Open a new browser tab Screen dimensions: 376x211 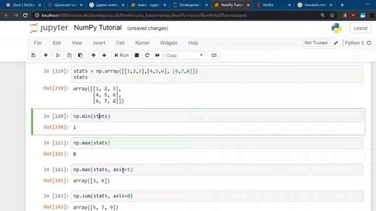[342, 5]
